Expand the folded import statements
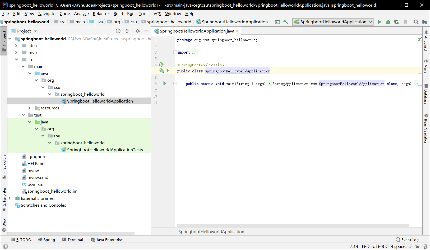The height and width of the screenshot is (250, 430). click(175, 52)
